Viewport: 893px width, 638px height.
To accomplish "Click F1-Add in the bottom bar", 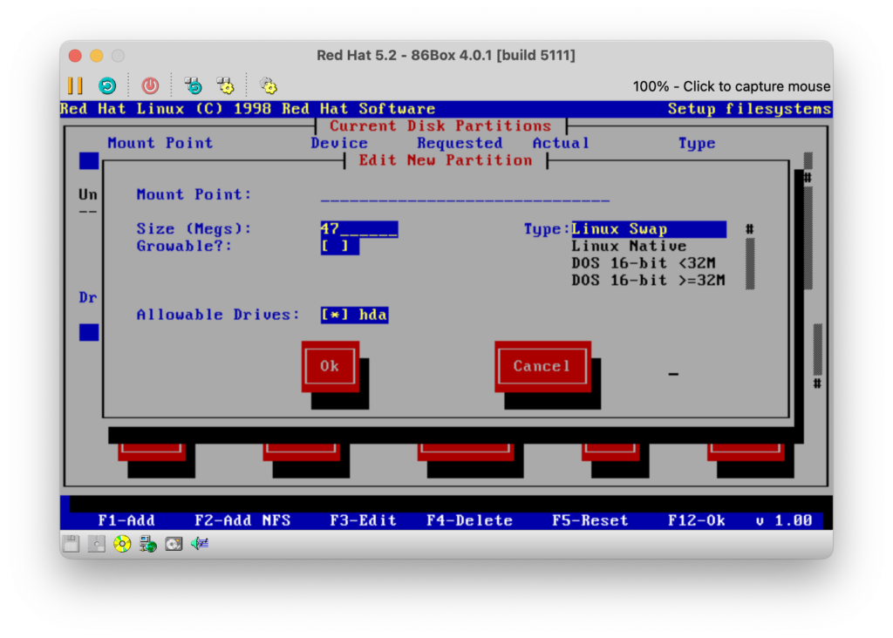I will pyautogui.click(x=126, y=520).
